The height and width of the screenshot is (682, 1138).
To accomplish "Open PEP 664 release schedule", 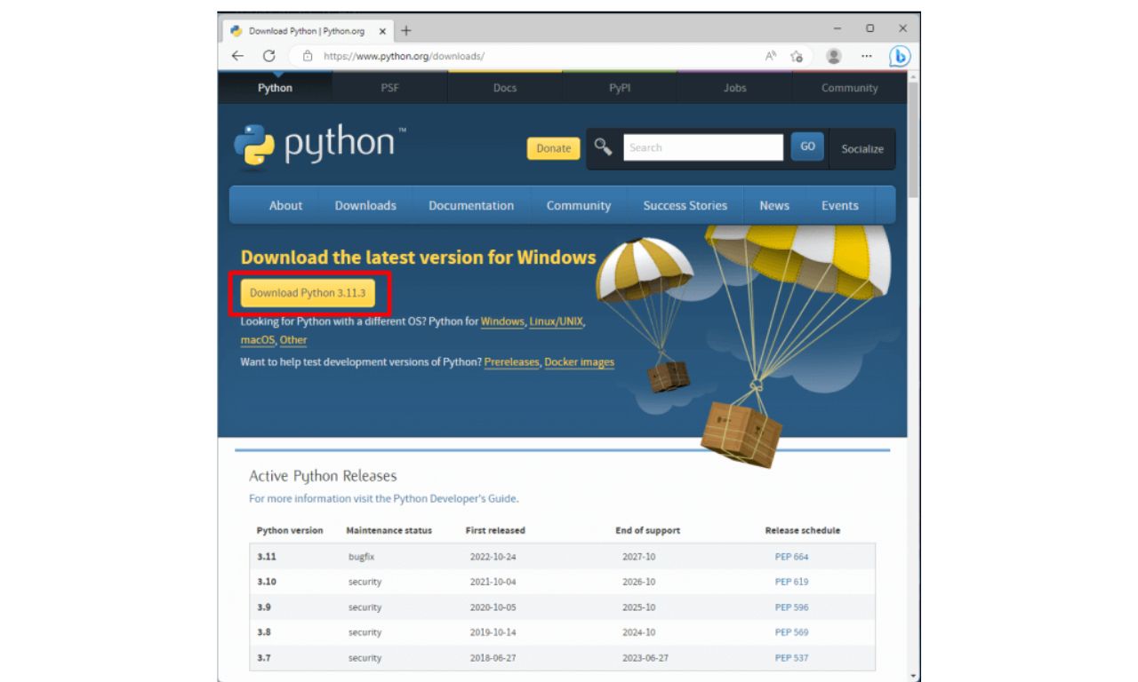I will (x=791, y=557).
